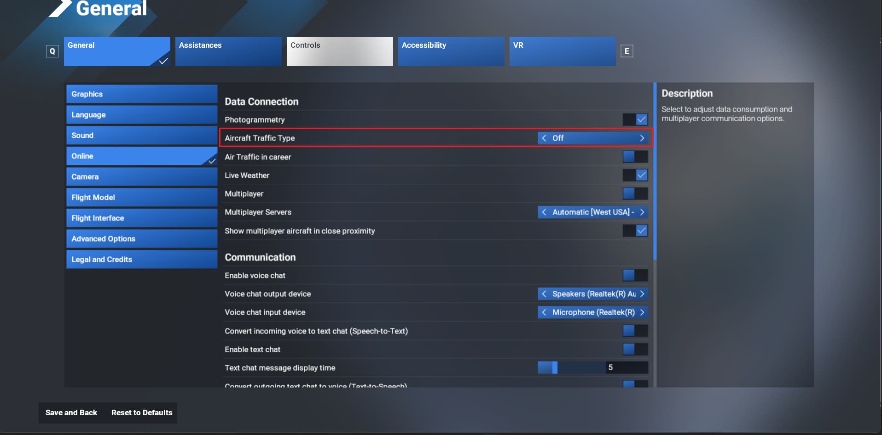The image size is (882, 435).
Task: Click left arrow on Multiplayer Servers selector
Action: pos(544,212)
